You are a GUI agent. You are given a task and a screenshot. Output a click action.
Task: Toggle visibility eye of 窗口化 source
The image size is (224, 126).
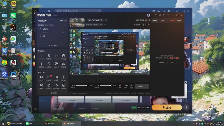tap(63, 32)
